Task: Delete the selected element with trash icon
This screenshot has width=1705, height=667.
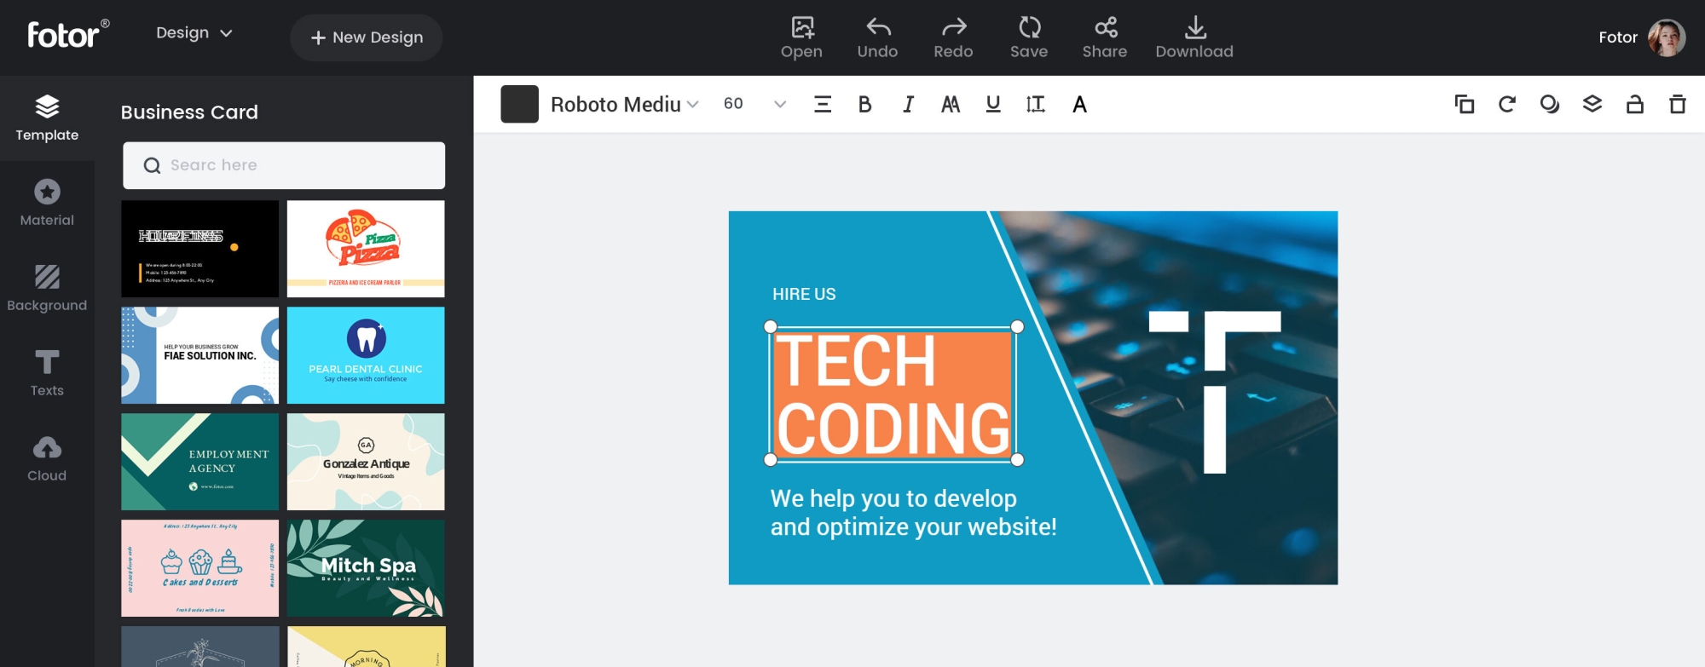Action: [1677, 104]
